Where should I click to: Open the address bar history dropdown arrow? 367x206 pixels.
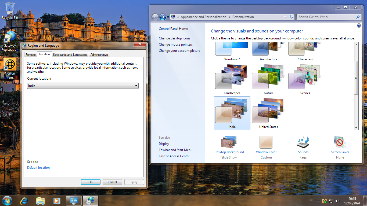point(285,17)
